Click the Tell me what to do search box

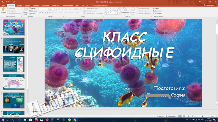click(x=99, y=5)
